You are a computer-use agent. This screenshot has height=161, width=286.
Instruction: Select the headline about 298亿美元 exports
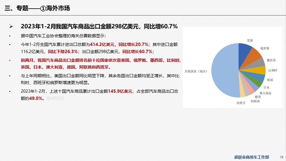(99, 27)
